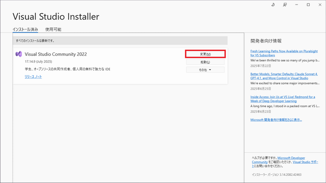The image size is (326, 183).
Task: Click the installer version 3.14.2082.42463 text
Action: tap(277, 175)
